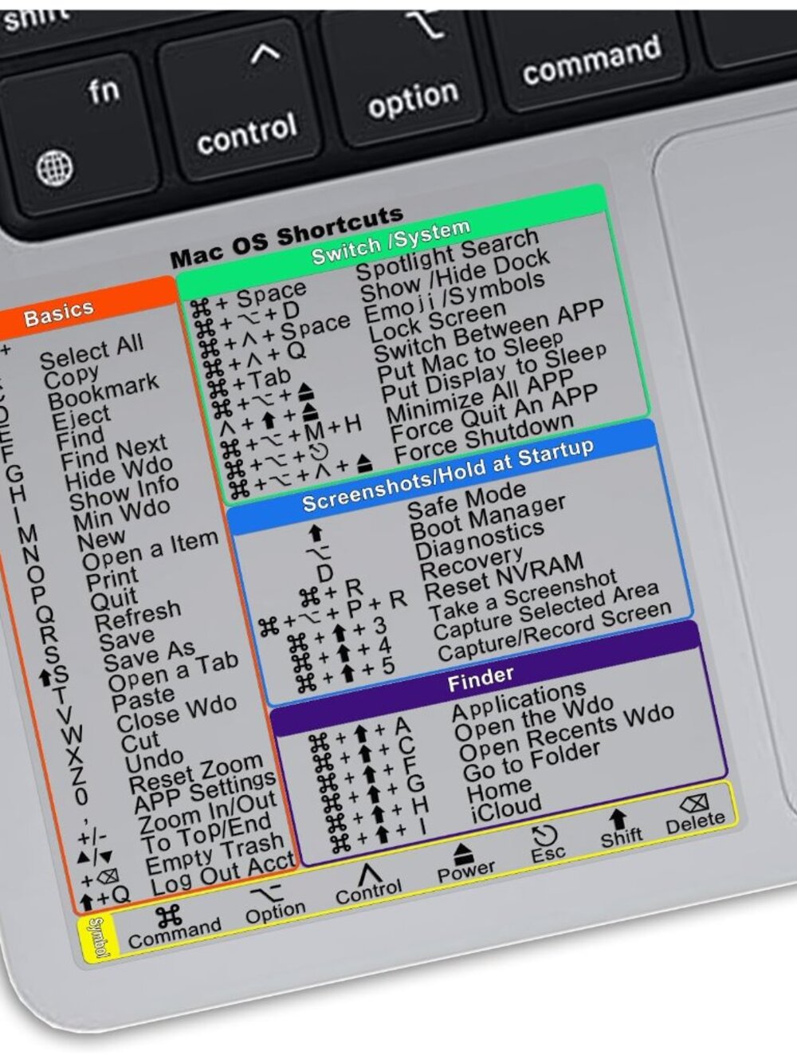
Task: Click the Put Mac to Sleep entry
Action: click(x=470, y=357)
